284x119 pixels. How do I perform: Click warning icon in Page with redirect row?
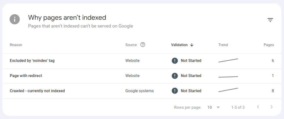coord(175,76)
